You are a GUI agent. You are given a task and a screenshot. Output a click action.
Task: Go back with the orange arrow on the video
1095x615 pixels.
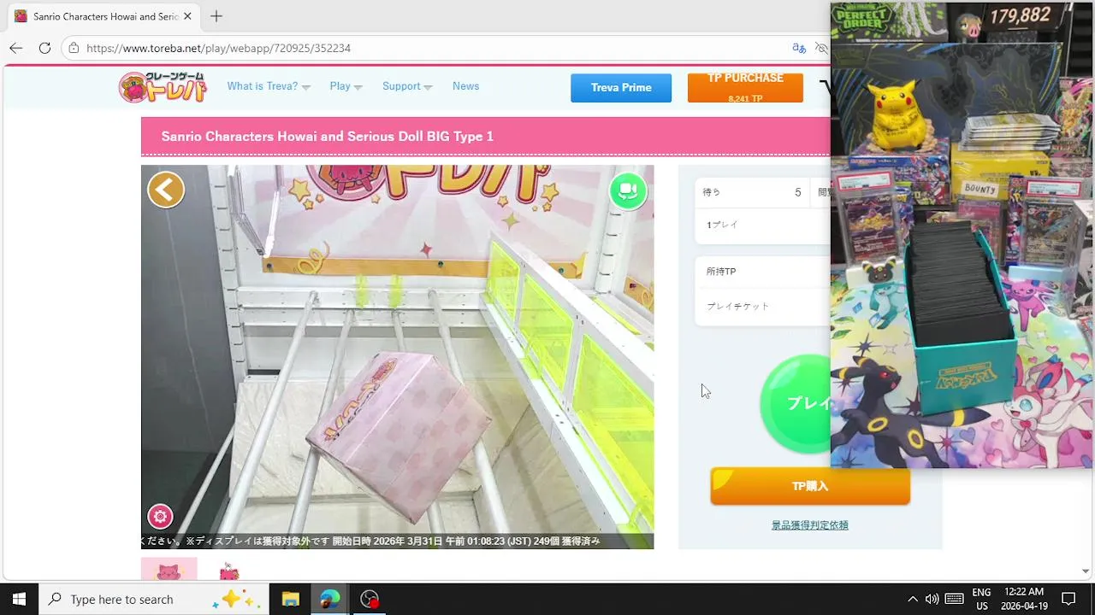(166, 190)
